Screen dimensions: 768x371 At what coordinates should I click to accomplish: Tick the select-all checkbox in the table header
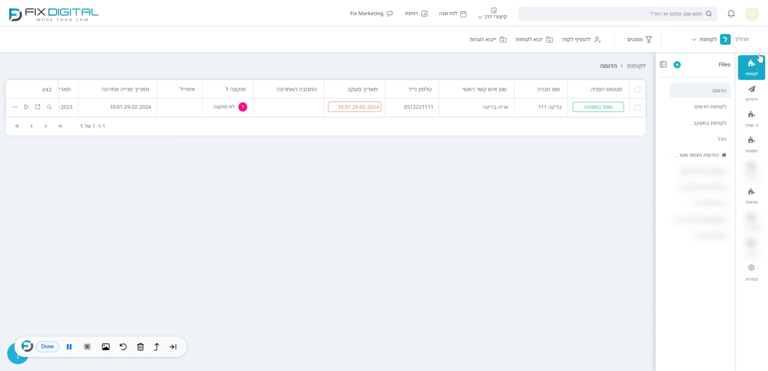pos(638,89)
